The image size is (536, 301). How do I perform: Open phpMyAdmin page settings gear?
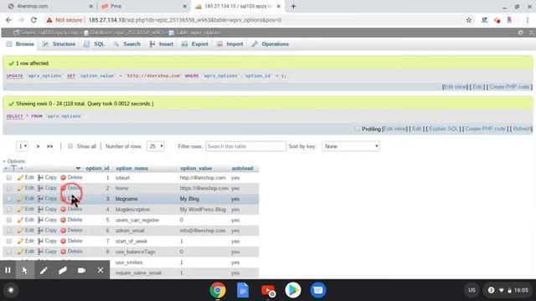tap(521, 33)
